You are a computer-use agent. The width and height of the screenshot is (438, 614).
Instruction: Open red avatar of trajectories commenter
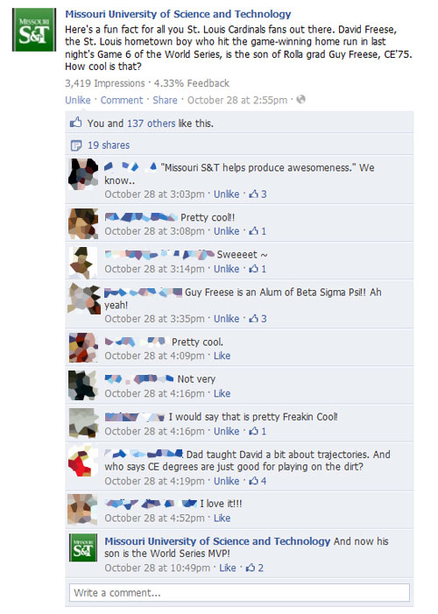tap(82, 461)
